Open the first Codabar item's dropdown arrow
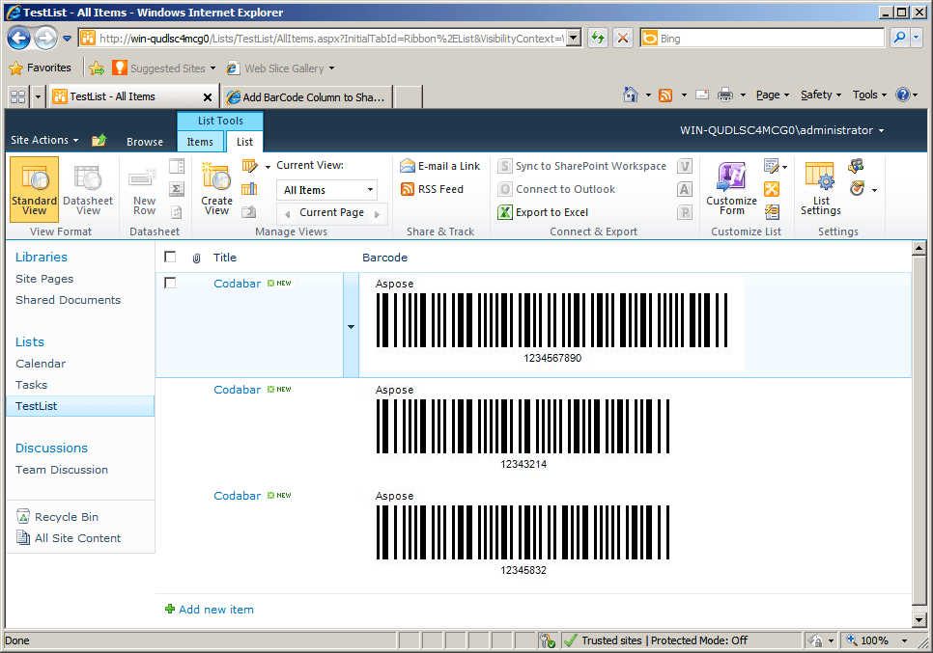The width and height of the screenshot is (933, 653). (x=351, y=326)
